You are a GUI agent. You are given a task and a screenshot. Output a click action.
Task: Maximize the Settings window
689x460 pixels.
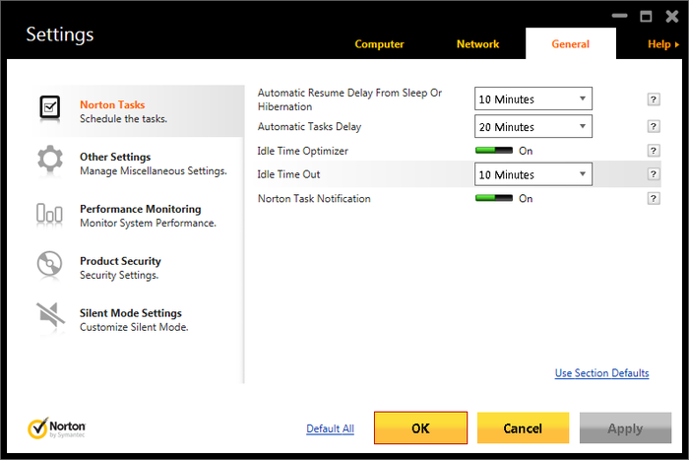point(646,17)
